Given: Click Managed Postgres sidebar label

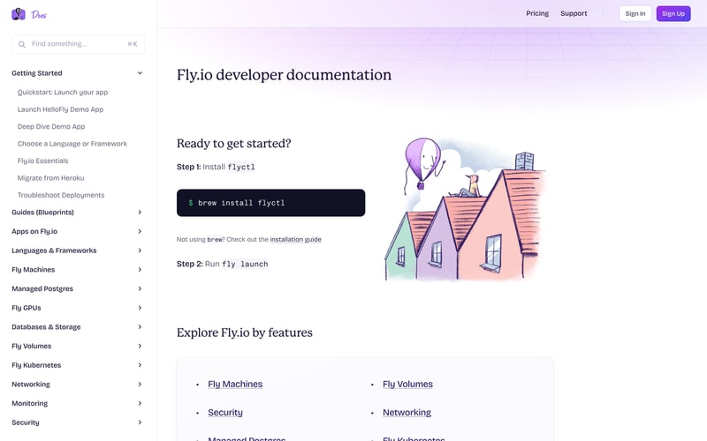Looking at the screenshot, I should tap(42, 288).
